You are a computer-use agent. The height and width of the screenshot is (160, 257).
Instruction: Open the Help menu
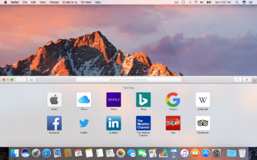[98, 2]
